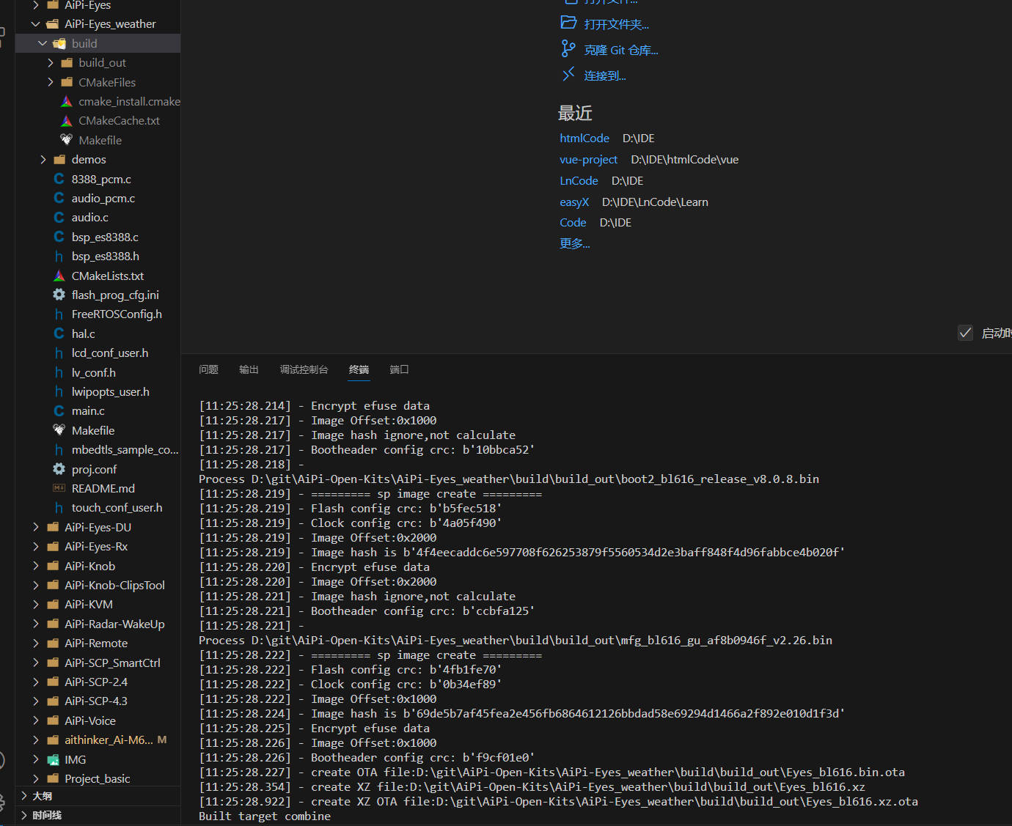The image size is (1012, 826).
Task: Click header icon of lcd_conf_user.h
Action: click(x=59, y=353)
